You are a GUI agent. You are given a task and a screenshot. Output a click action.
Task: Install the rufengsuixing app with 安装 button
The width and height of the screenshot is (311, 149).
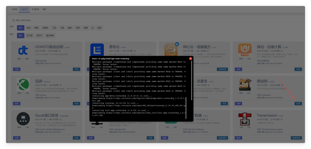pos(150,138)
